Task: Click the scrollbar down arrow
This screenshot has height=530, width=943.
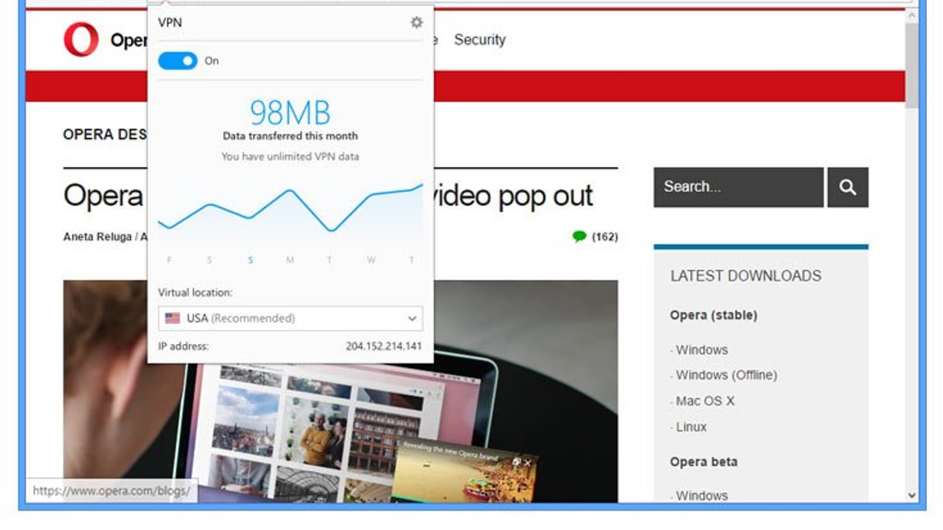Action: [912, 495]
